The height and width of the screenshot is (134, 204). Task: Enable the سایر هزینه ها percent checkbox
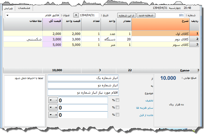(x=118, y=107)
